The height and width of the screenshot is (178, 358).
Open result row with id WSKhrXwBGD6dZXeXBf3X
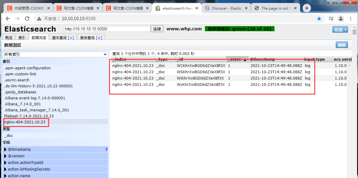[x=229, y=72]
